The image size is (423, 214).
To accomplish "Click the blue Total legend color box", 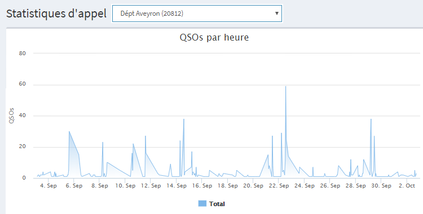I will pos(202,204).
